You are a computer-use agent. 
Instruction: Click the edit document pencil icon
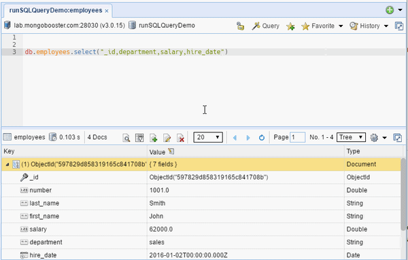click(167, 138)
